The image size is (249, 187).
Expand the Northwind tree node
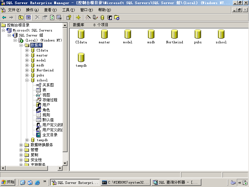coord(27,70)
